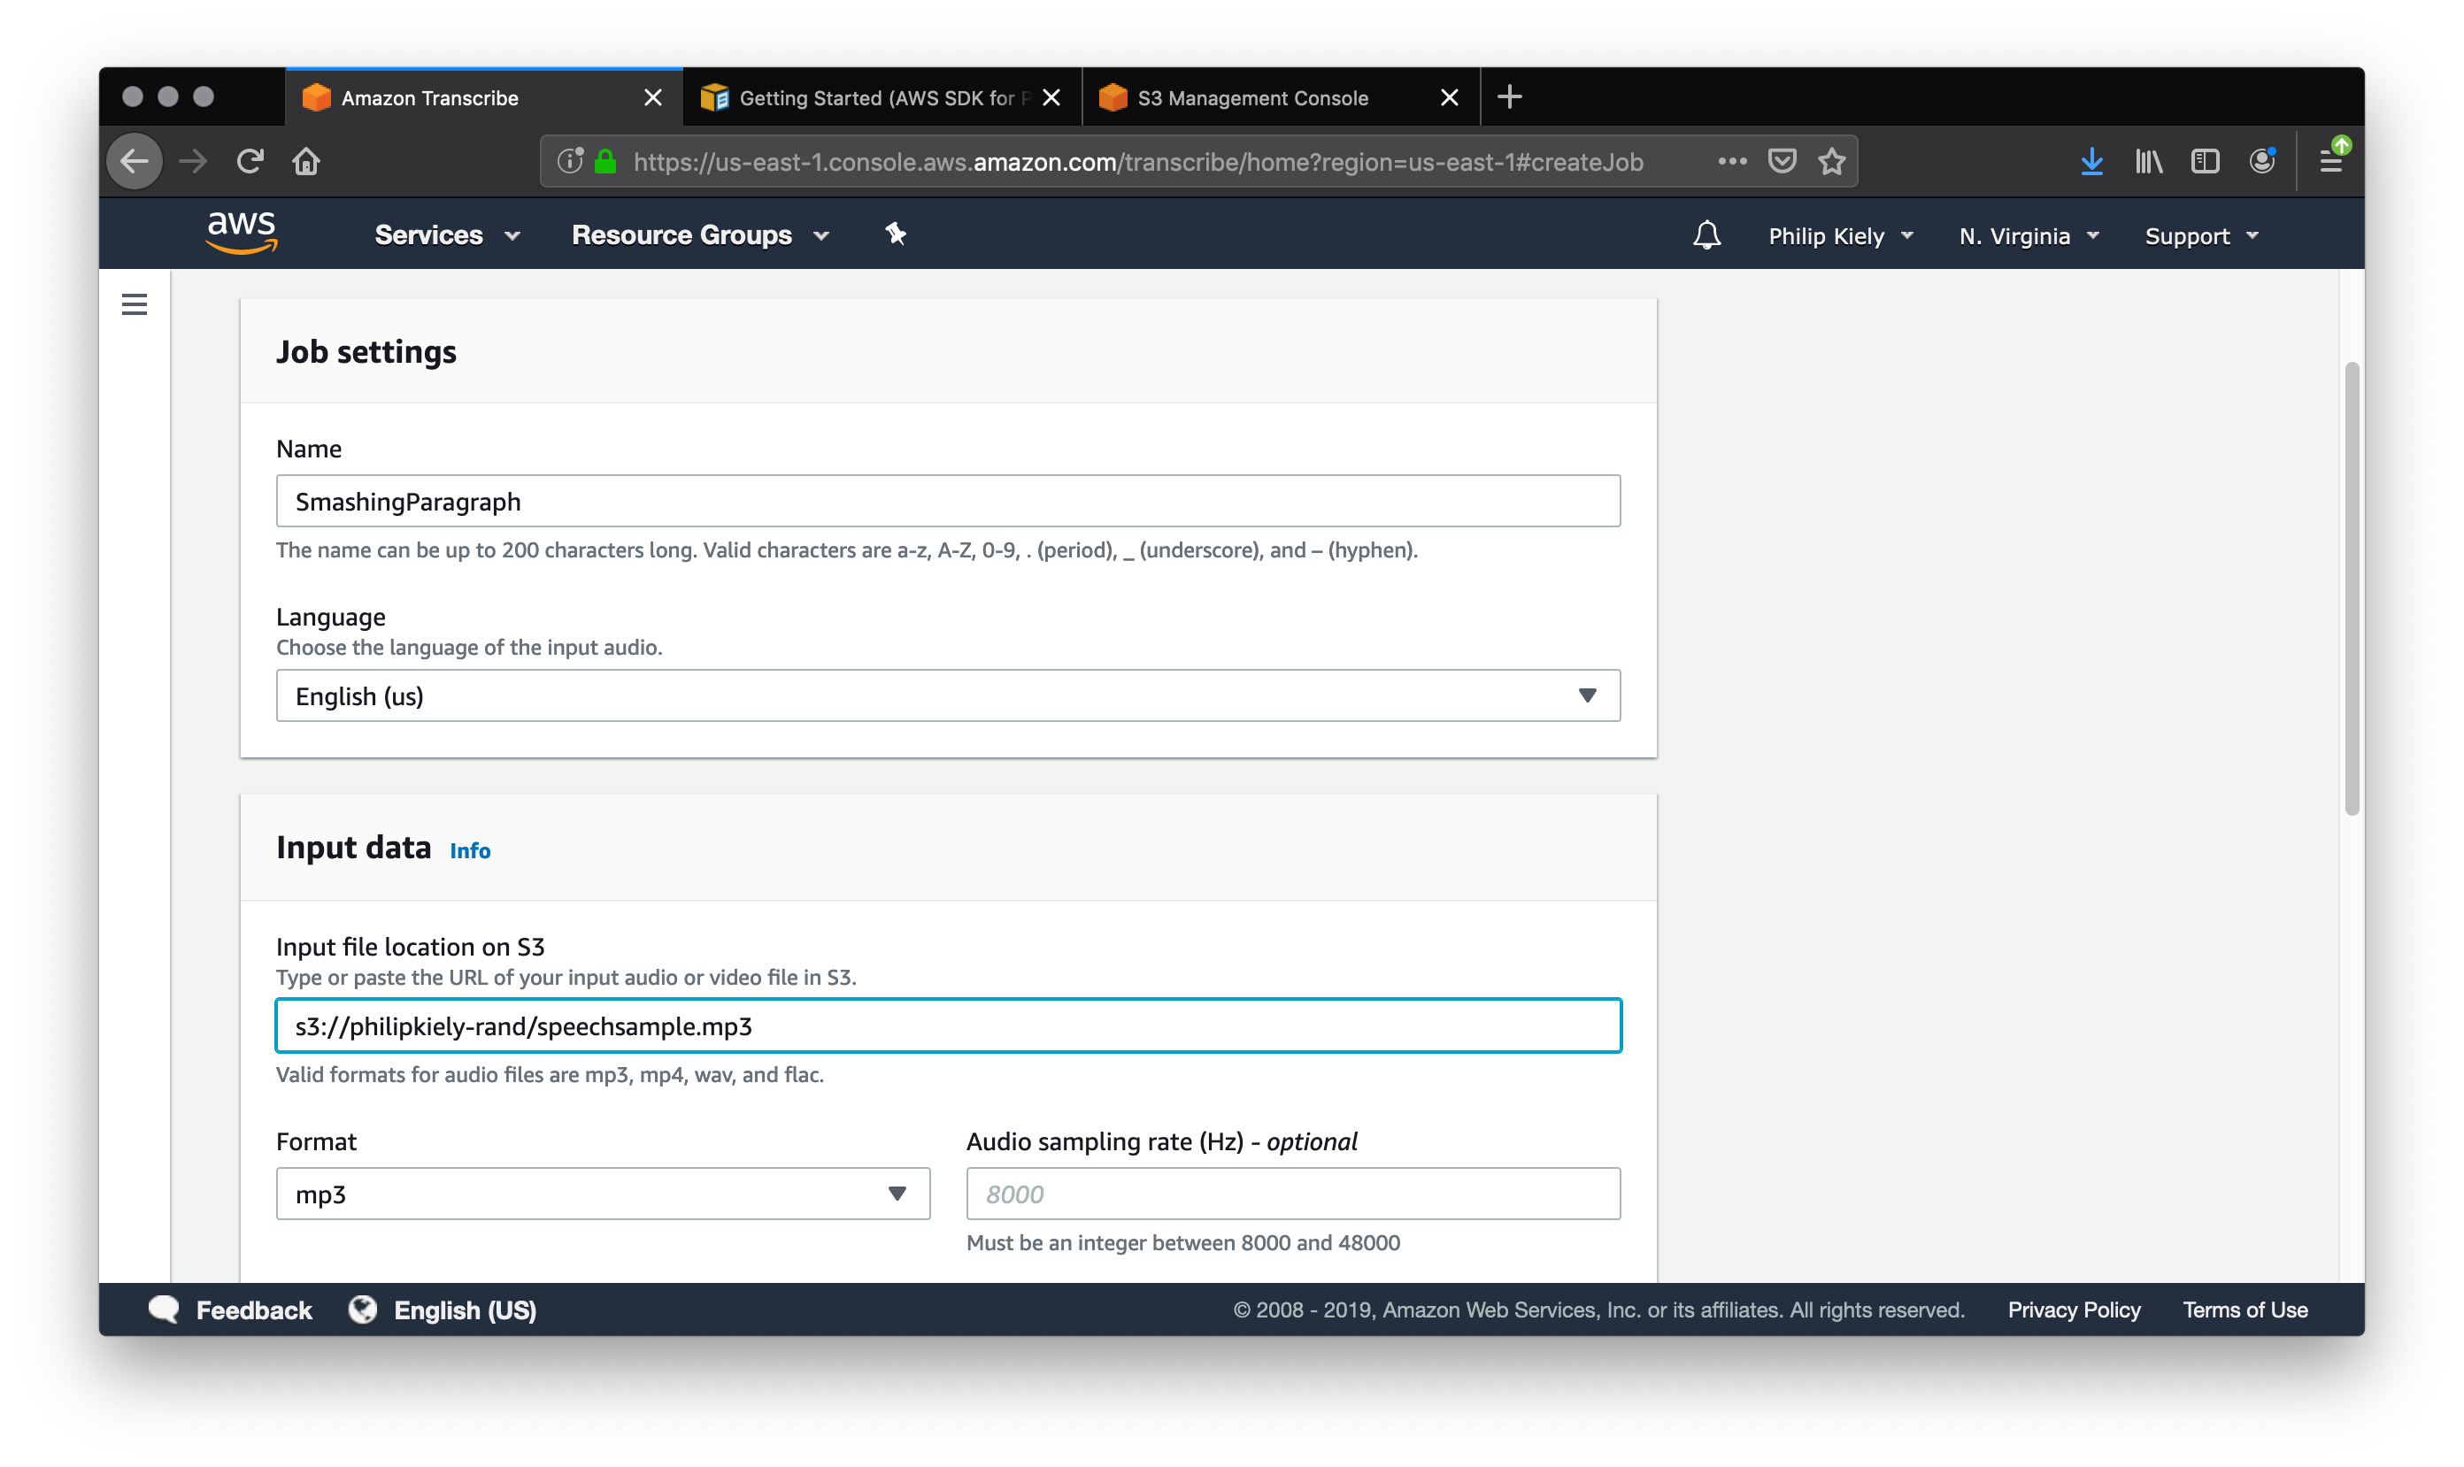
Task: Click the browser forward arrow
Action: click(x=193, y=161)
